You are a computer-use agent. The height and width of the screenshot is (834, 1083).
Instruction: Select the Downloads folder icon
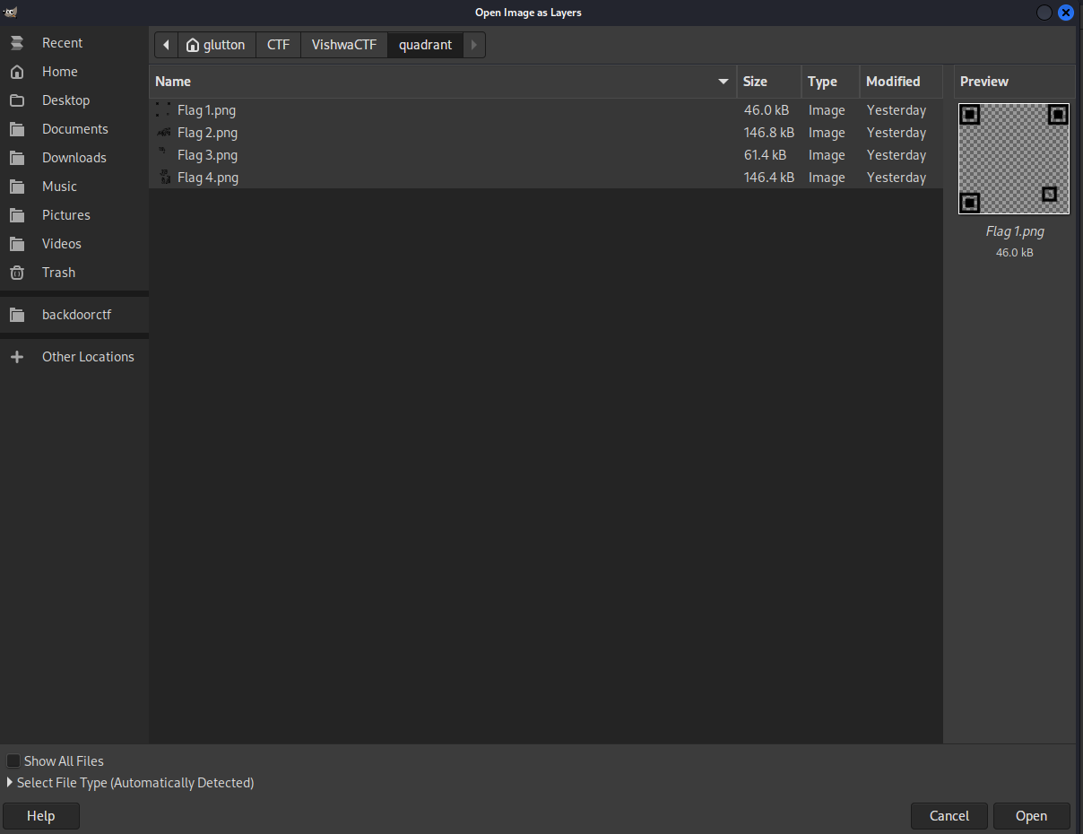click(17, 158)
